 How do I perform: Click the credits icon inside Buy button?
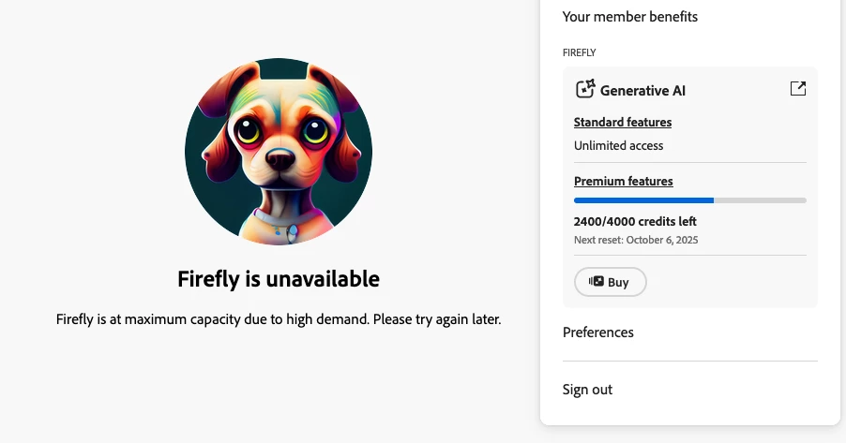click(596, 281)
